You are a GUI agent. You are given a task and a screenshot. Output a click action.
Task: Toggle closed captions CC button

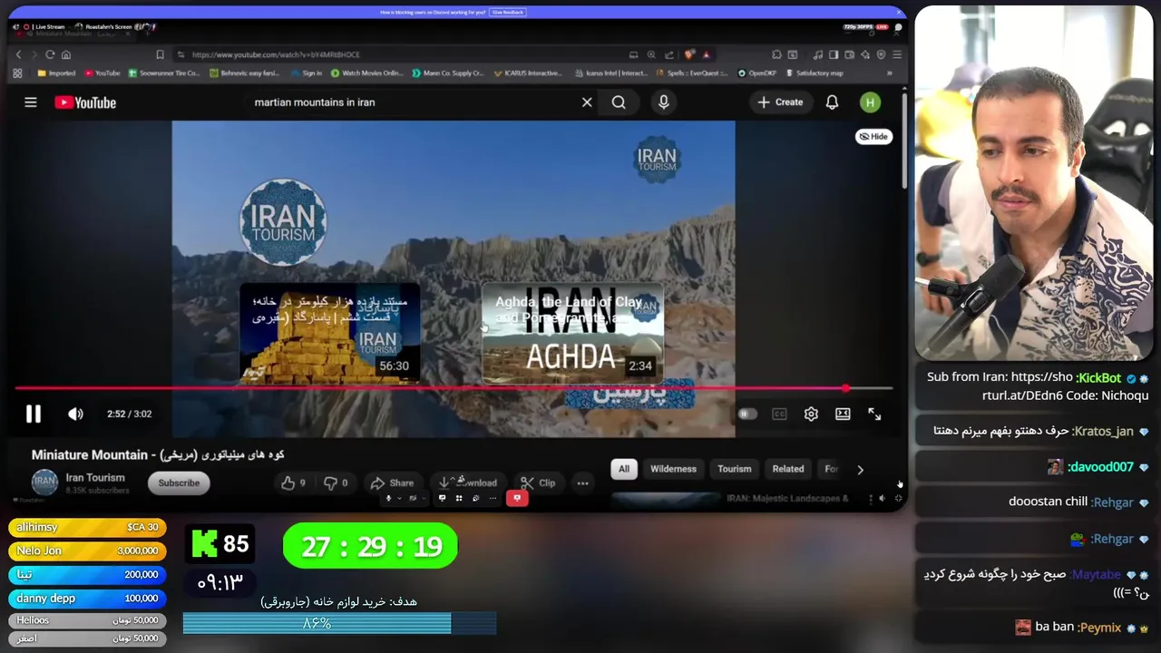tap(779, 414)
